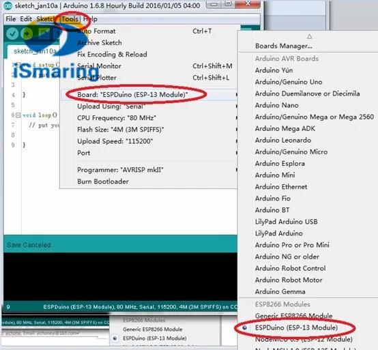Click the Upload arrow toolbar icon
Viewport: 378px width, 350px height.
[x=27, y=33]
